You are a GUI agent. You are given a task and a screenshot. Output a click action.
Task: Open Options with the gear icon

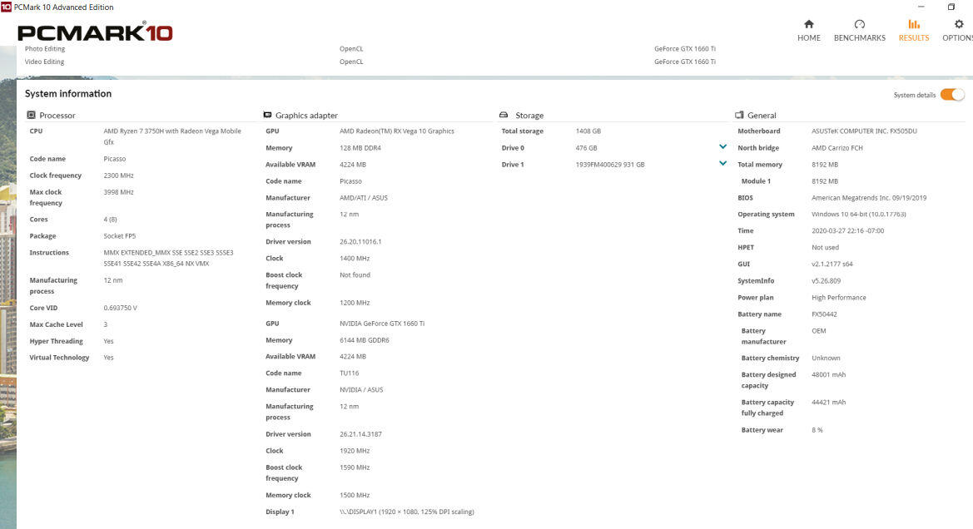click(x=959, y=24)
